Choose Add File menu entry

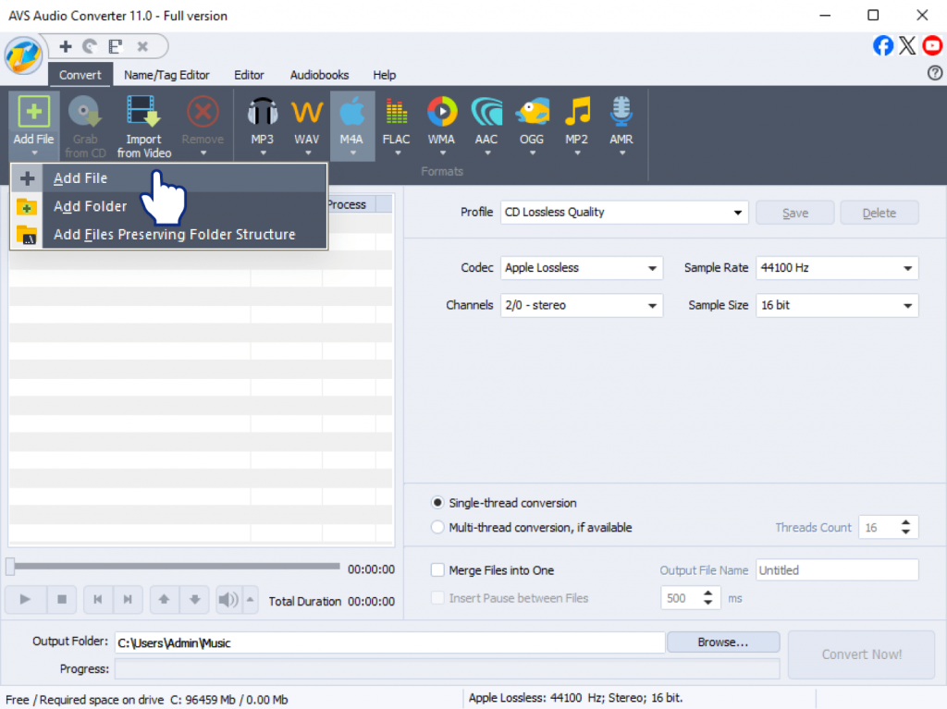click(169, 178)
